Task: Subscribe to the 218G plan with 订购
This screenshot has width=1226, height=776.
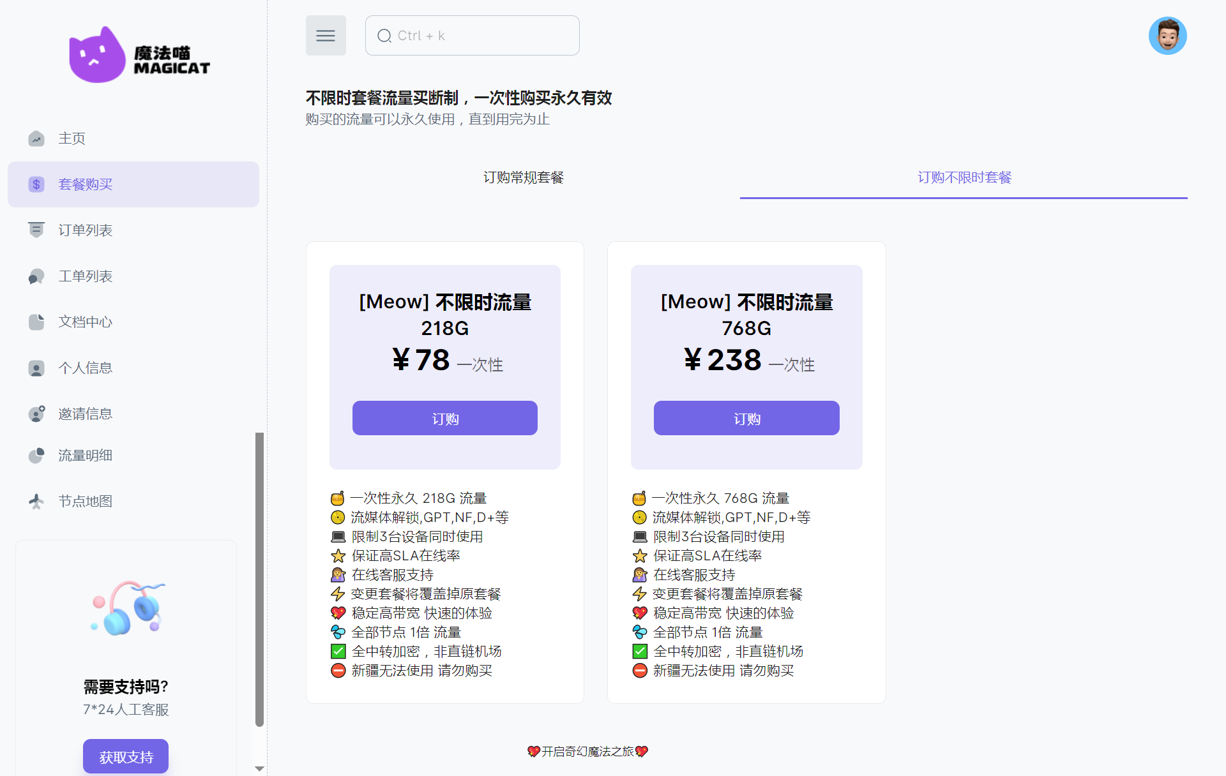Action: click(x=444, y=418)
